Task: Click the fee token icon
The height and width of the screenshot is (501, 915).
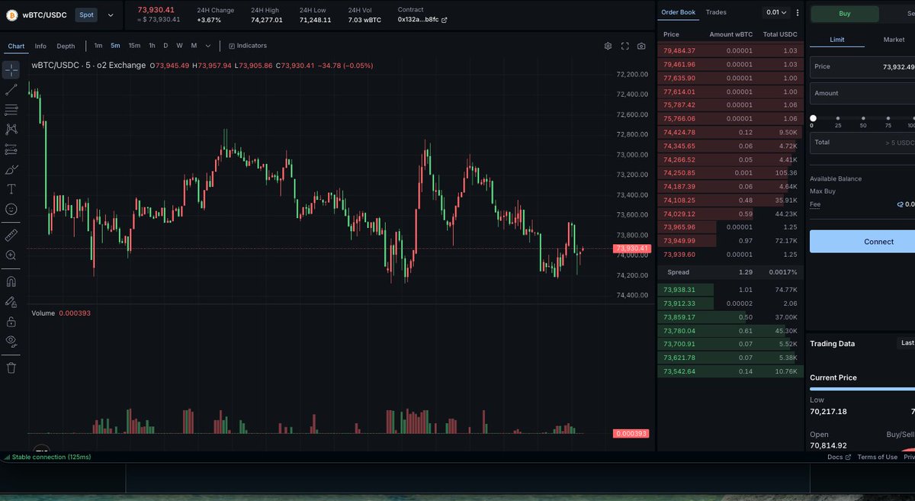Action: (899, 204)
